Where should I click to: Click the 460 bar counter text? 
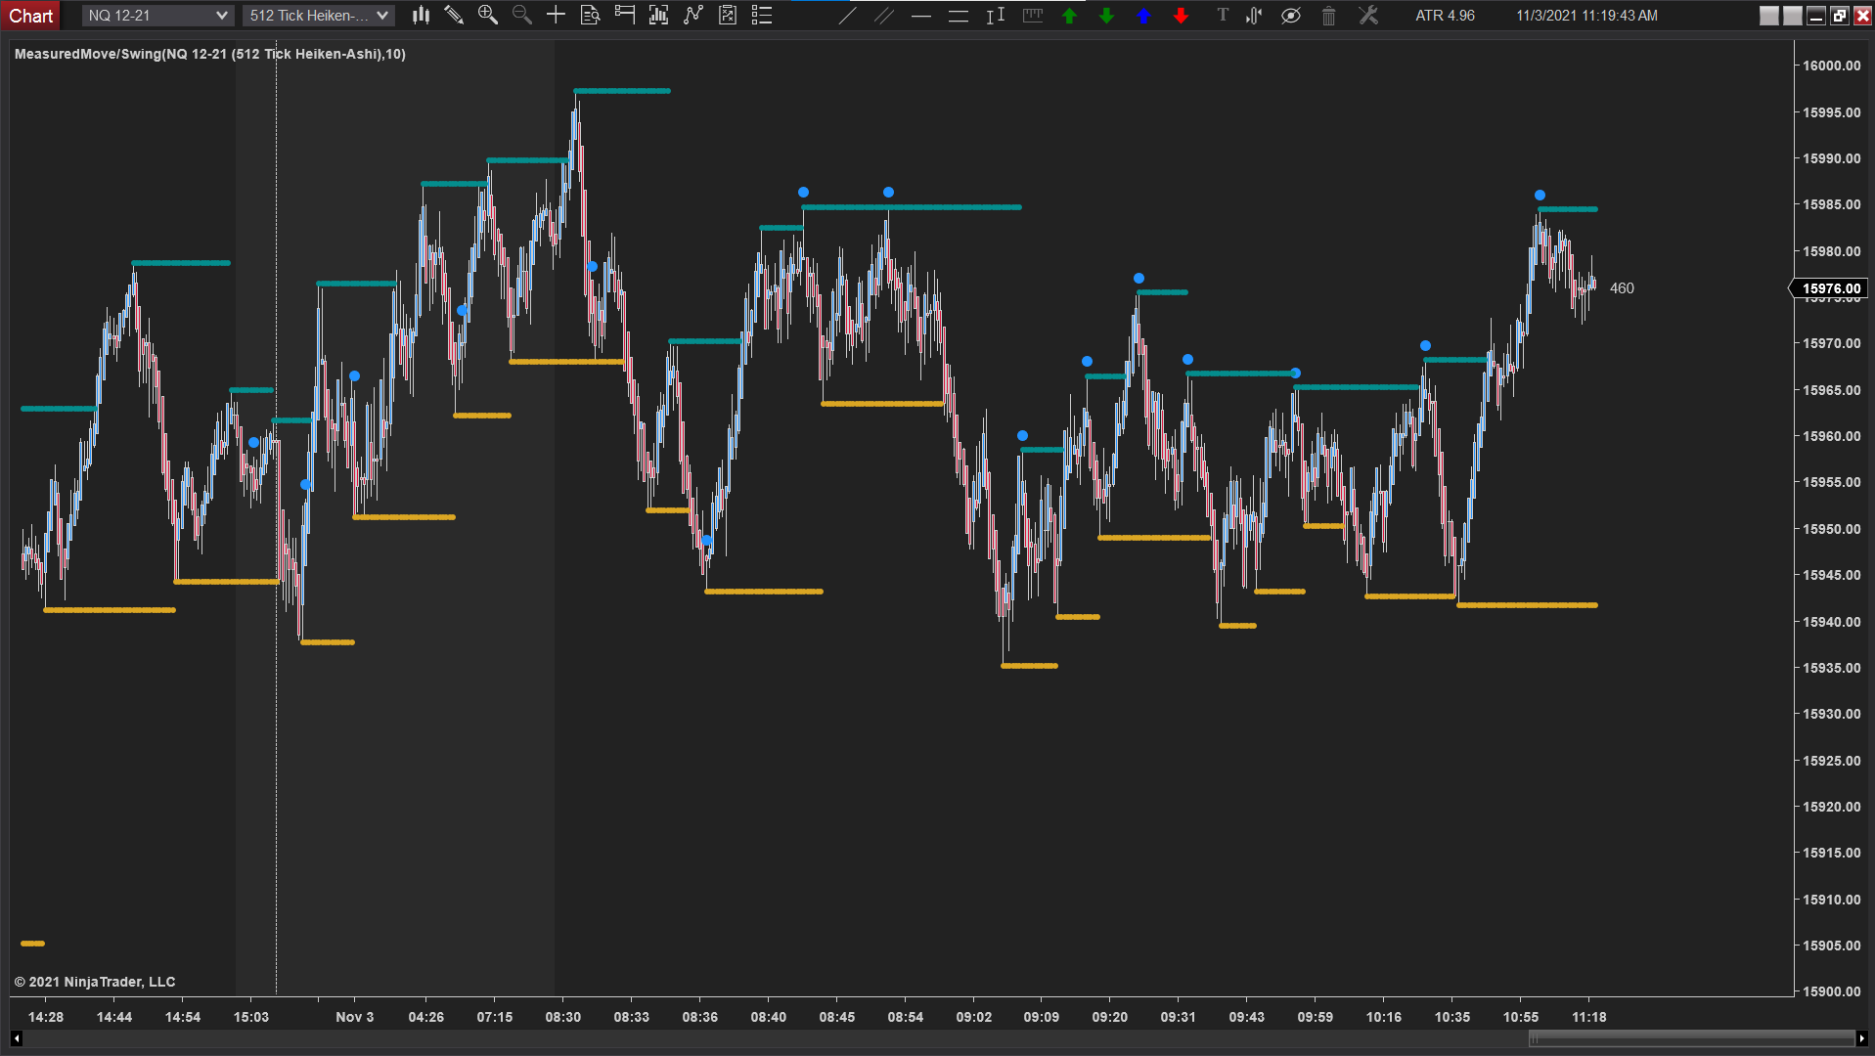click(x=1622, y=288)
